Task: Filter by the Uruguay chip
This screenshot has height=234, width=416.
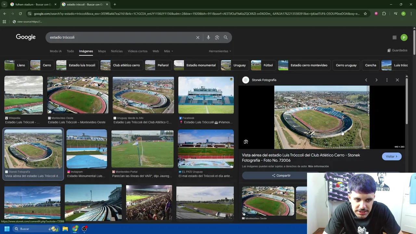Action: coord(235,65)
